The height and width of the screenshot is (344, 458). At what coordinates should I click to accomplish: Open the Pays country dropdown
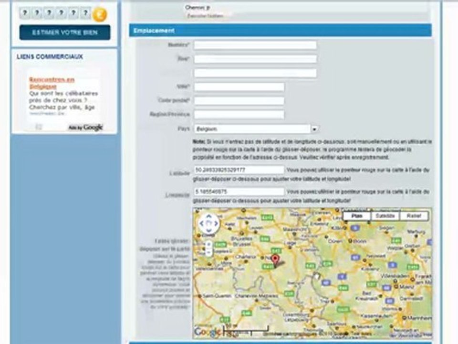(314, 129)
